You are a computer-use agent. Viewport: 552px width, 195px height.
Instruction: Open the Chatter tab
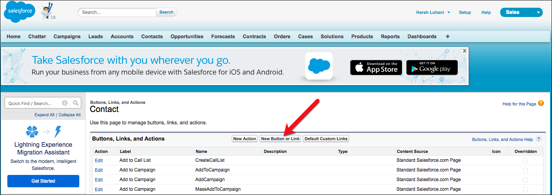(x=37, y=36)
